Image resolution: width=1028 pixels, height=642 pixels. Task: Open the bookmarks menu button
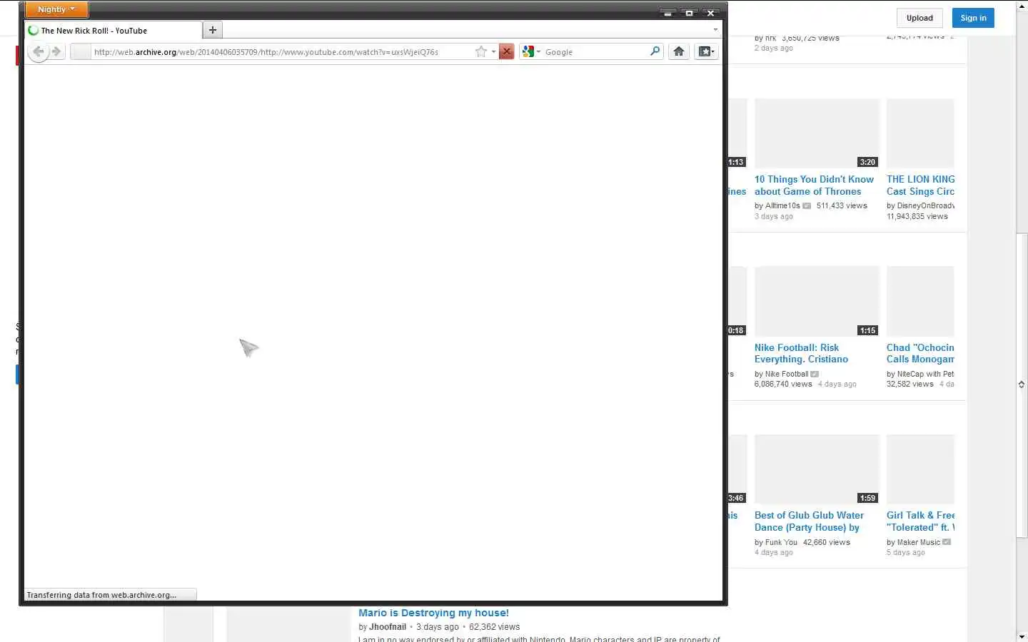coord(706,51)
